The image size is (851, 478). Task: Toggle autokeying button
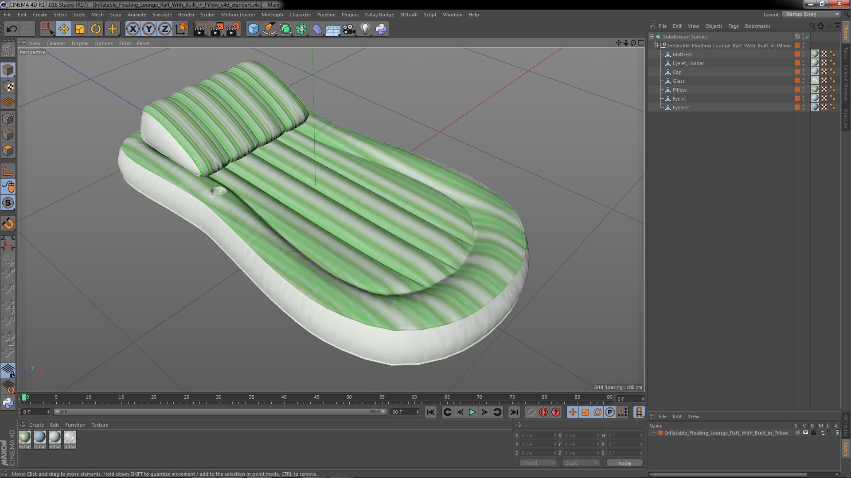543,412
